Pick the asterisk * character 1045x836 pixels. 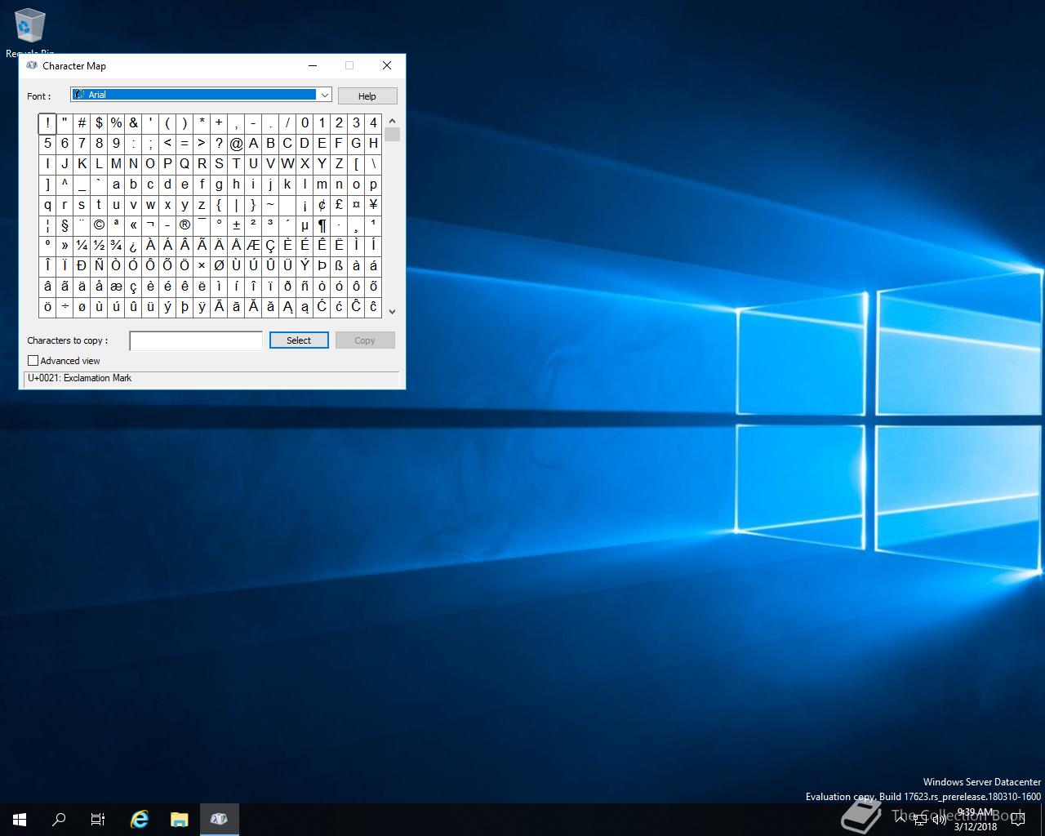click(x=202, y=122)
